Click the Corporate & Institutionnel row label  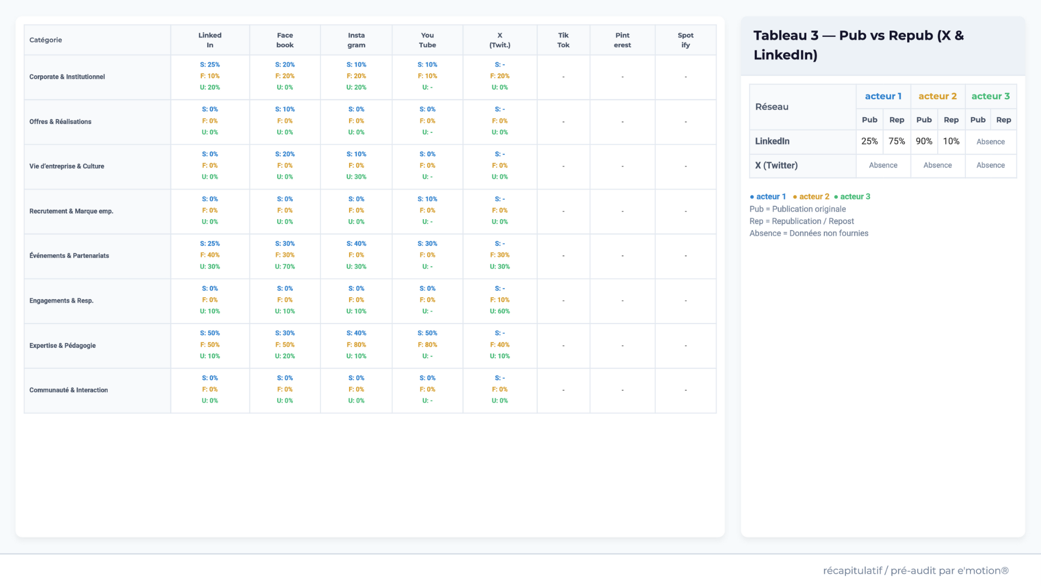67,77
